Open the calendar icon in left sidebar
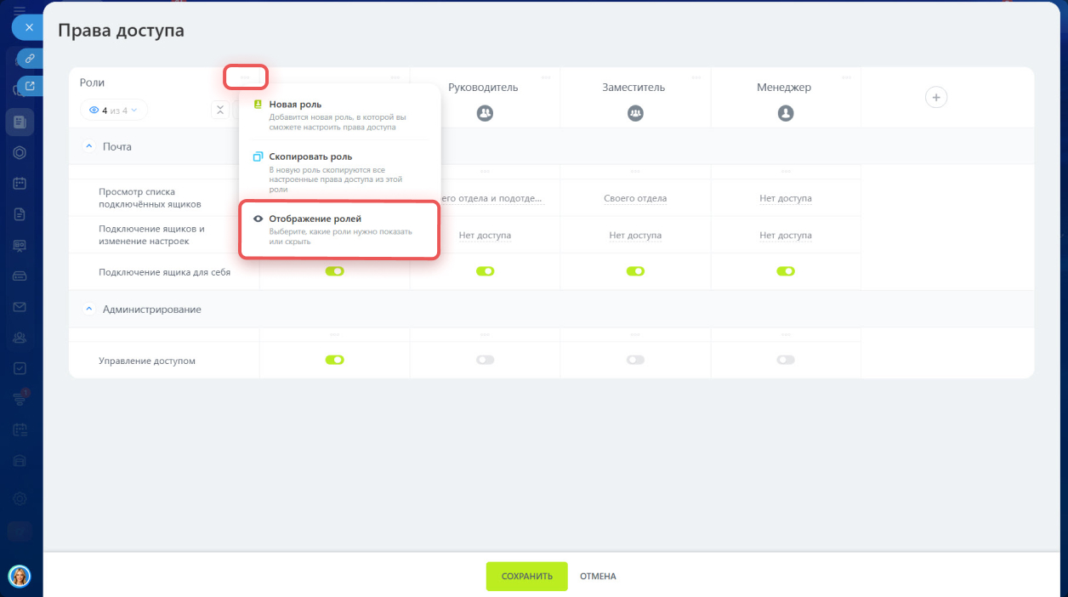Viewport: 1068px width, 597px height. (20, 183)
